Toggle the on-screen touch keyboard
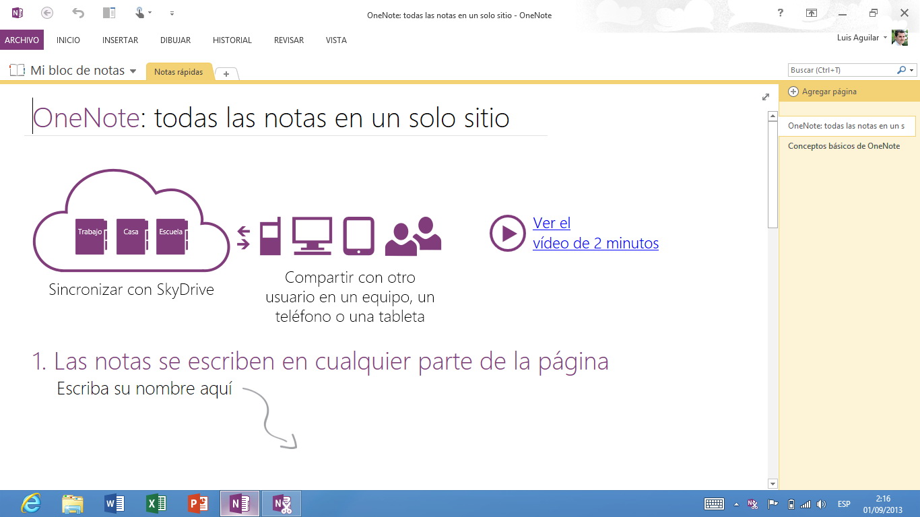The width and height of the screenshot is (920, 517). 714,504
